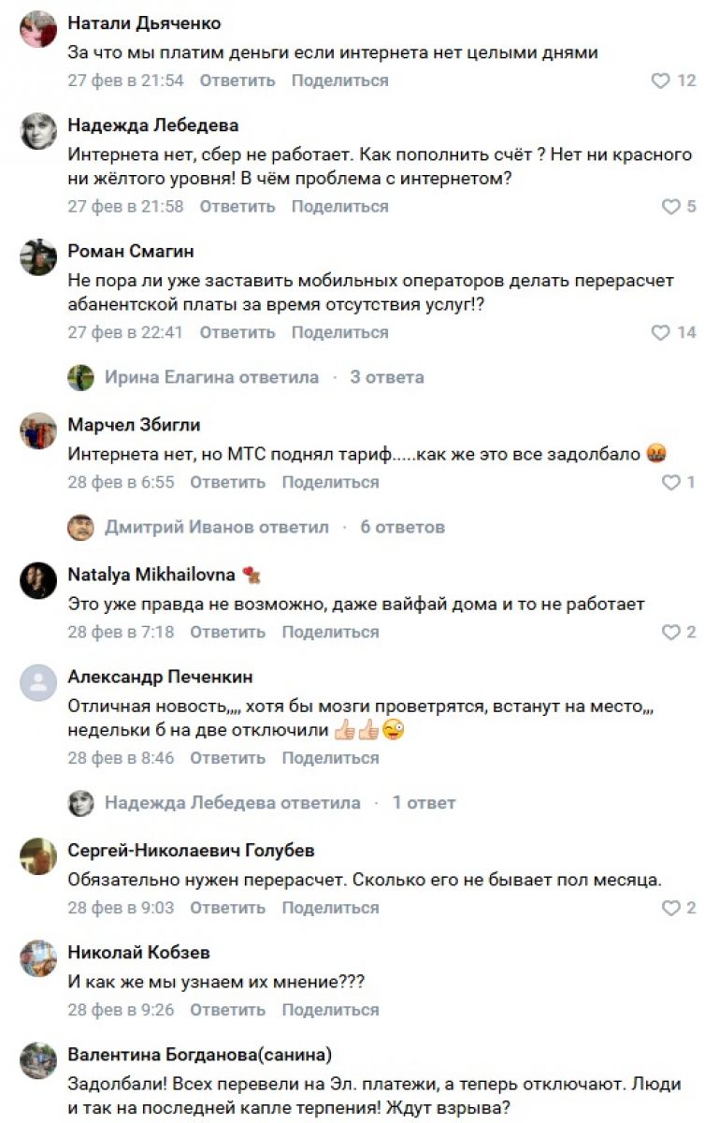
Task: Show 1 reply from Надежда Лебедева
Action: point(424,803)
